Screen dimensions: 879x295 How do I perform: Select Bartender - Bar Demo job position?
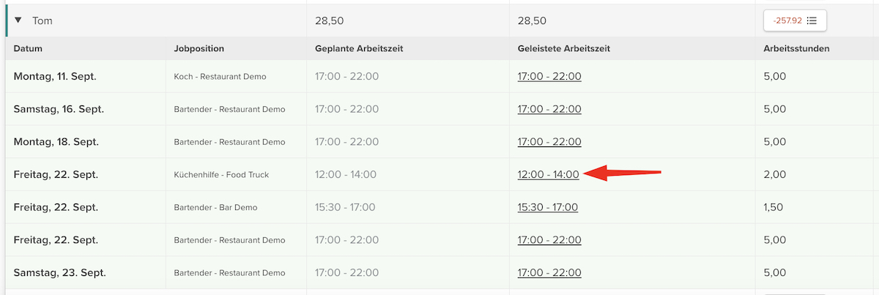click(x=216, y=208)
